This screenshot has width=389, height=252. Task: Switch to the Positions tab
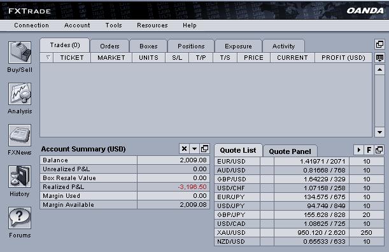(191, 46)
